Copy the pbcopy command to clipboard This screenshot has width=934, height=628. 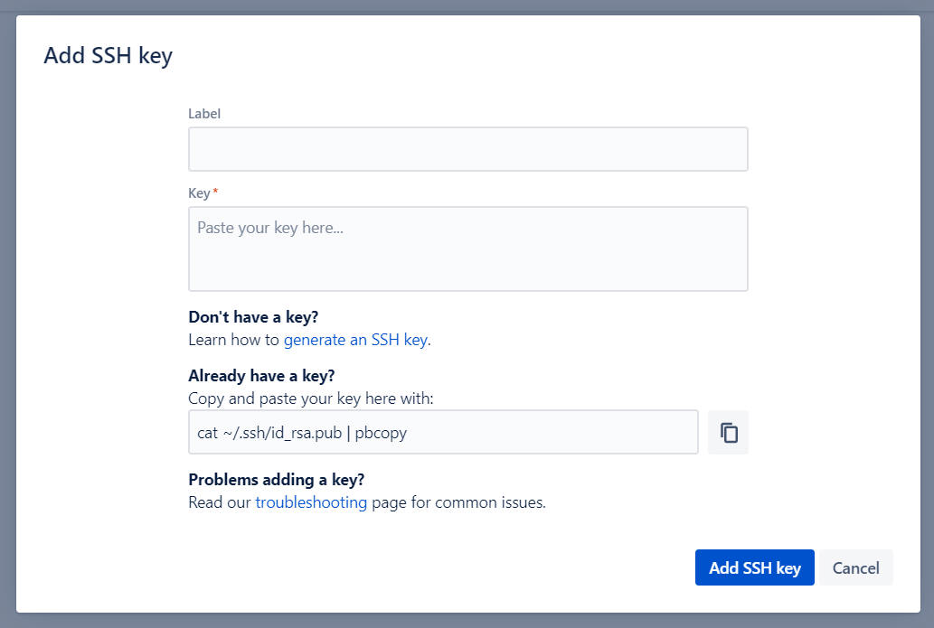(728, 433)
